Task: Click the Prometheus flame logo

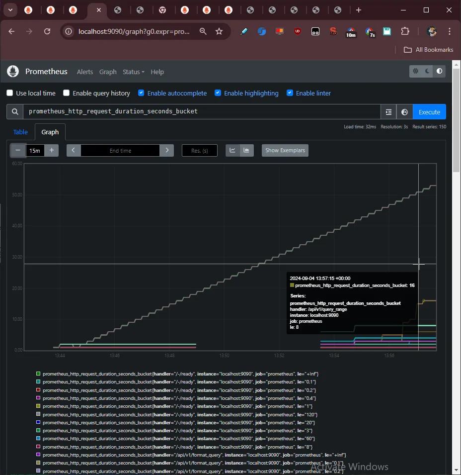Action: click(13, 72)
